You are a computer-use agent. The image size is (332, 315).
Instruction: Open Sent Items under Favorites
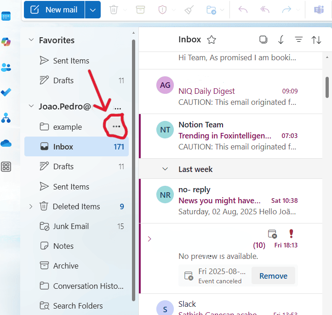[x=77, y=61]
